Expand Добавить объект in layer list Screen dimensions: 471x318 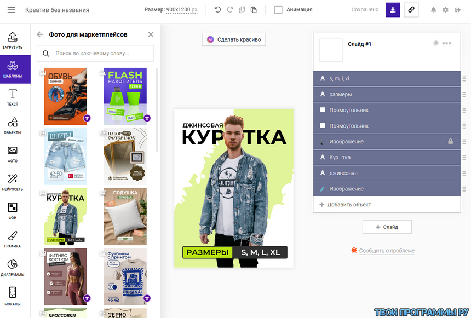(349, 204)
